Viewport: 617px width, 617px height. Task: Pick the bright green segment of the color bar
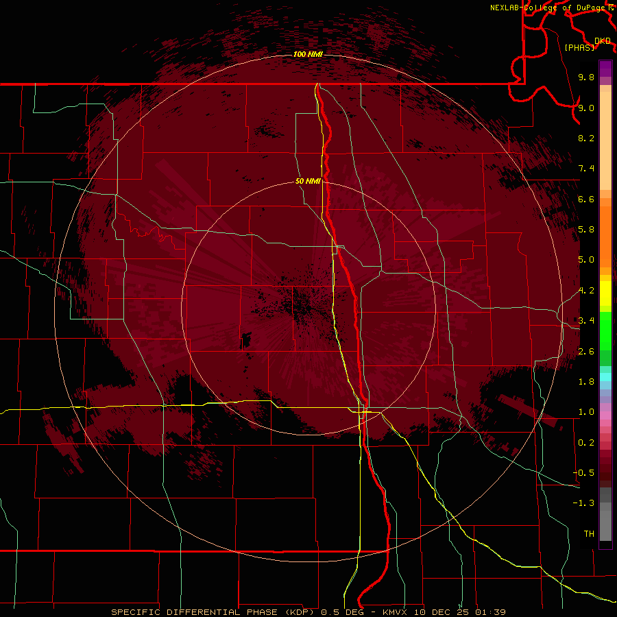(x=605, y=330)
